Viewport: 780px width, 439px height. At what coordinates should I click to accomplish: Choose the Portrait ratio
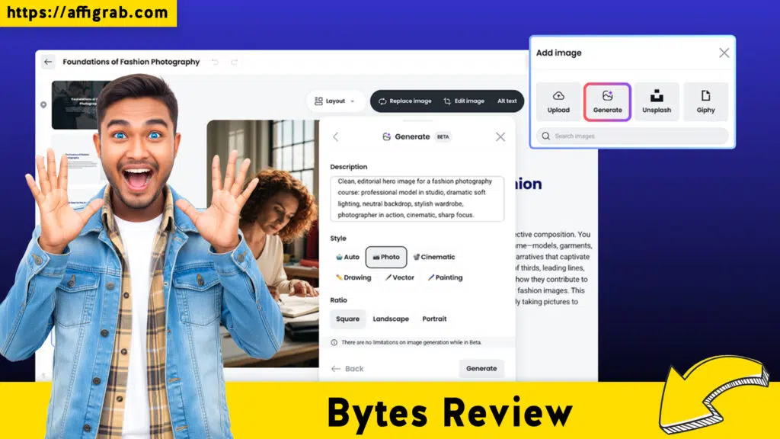pyautogui.click(x=434, y=319)
